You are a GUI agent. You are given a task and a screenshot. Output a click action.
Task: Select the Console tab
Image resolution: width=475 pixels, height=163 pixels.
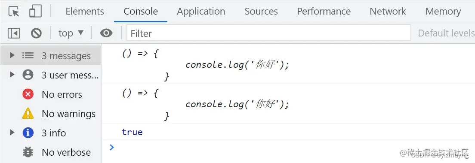click(x=141, y=12)
